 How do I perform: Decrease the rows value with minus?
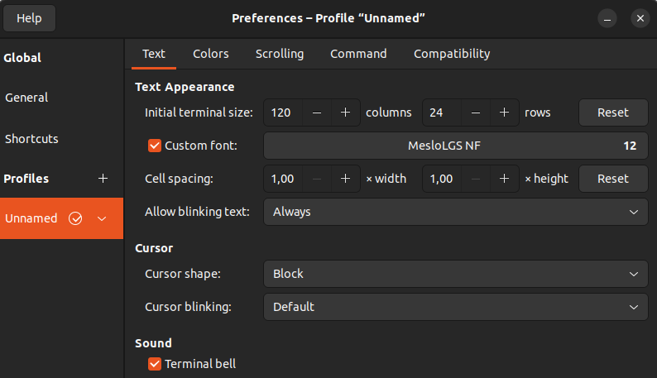(476, 112)
